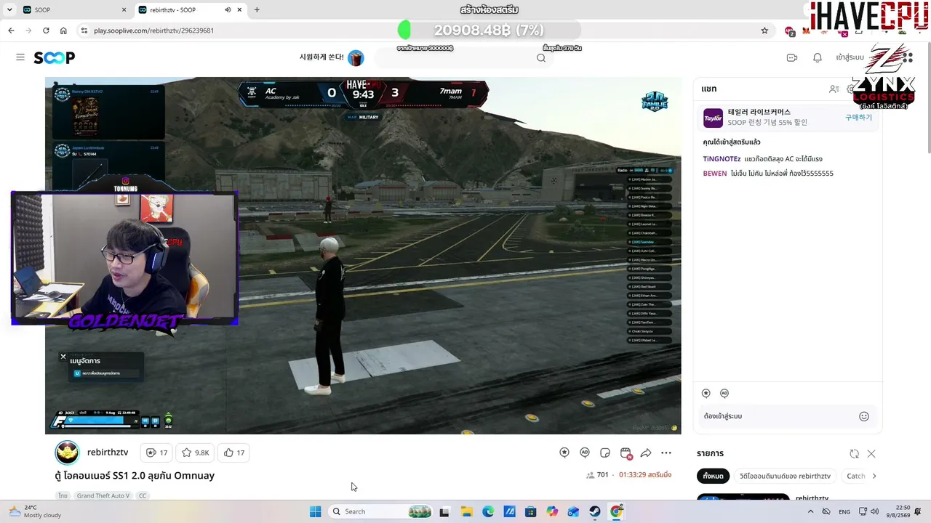Click the rebirthztv channel avatar
Screen dimensions: 931x523
point(67,453)
